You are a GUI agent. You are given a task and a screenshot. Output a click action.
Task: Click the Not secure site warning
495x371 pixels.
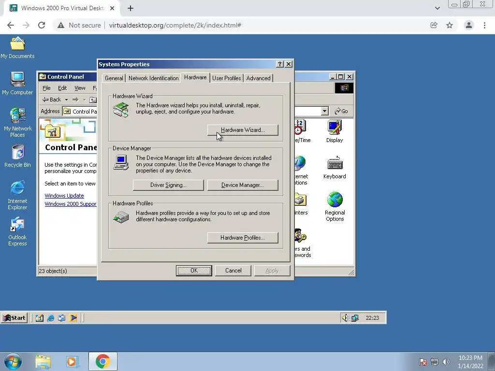point(79,25)
